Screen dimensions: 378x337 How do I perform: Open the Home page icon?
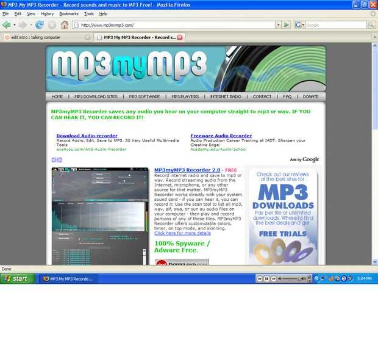click(65, 25)
